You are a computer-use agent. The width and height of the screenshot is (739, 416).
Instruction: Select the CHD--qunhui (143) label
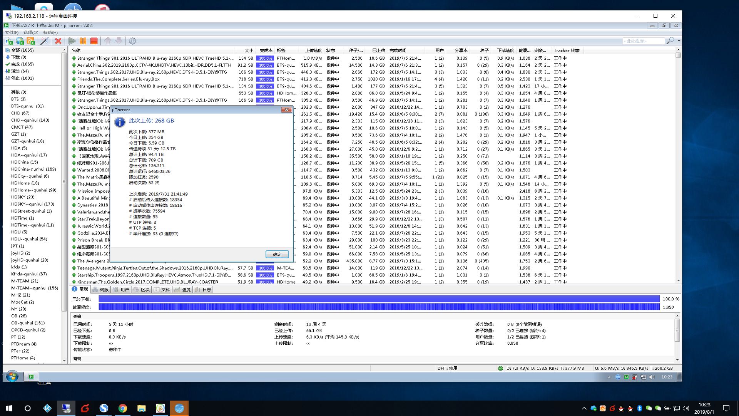[x=30, y=120]
